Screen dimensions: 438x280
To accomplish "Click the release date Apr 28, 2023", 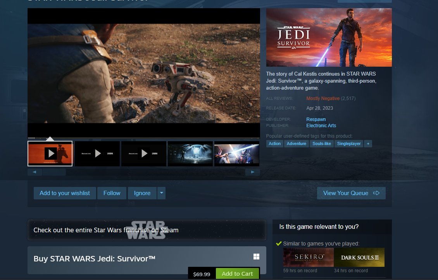I will (x=319, y=108).
